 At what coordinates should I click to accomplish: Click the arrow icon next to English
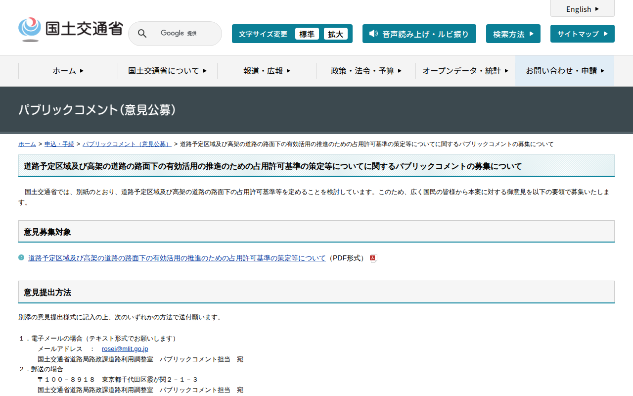click(597, 9)
